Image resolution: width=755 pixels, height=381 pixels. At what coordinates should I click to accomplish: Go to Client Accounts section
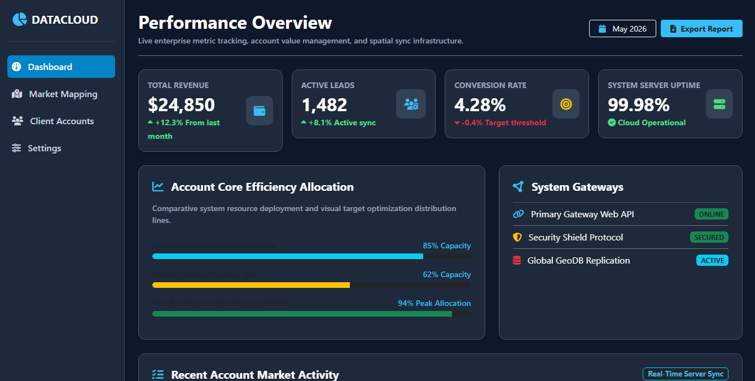coord(61,121)
